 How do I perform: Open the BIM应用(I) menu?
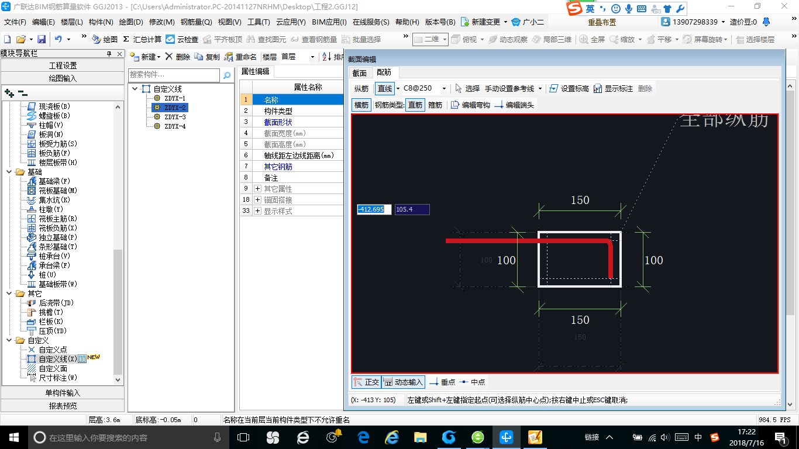(329, 22)
